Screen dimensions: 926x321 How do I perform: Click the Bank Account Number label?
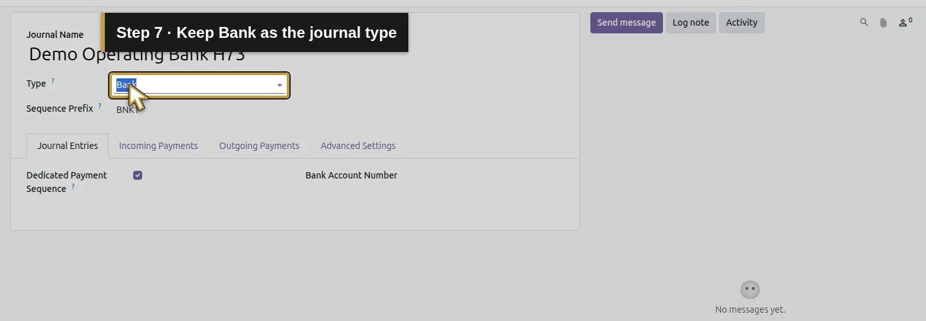(351, 175)
